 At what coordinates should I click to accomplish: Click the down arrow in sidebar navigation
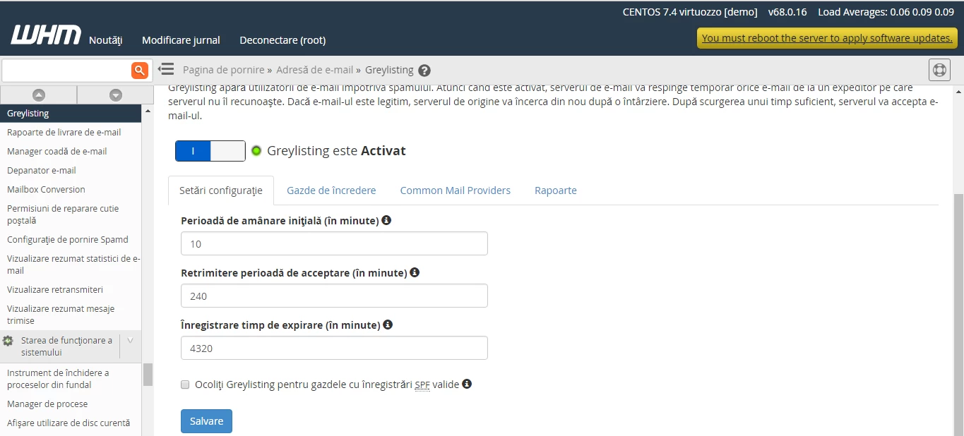tap(115, 94)
